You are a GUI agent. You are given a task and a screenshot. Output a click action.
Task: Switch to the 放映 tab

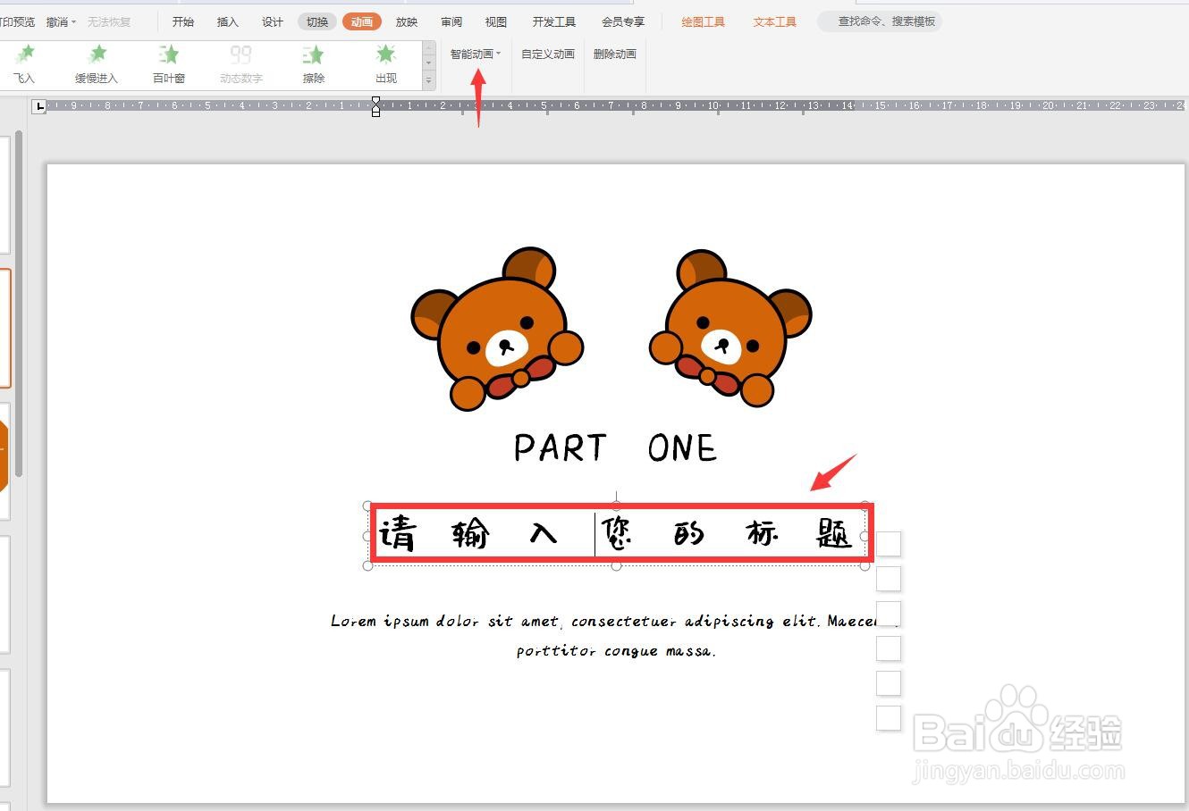click(407, 21)
